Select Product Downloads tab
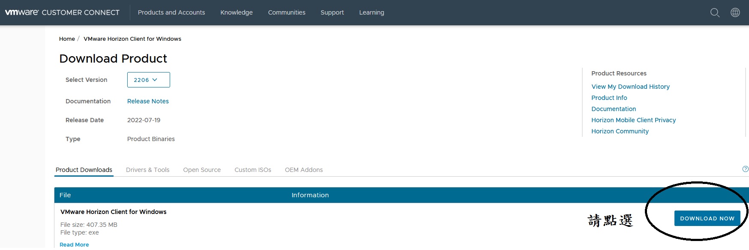 pos(84,170)
